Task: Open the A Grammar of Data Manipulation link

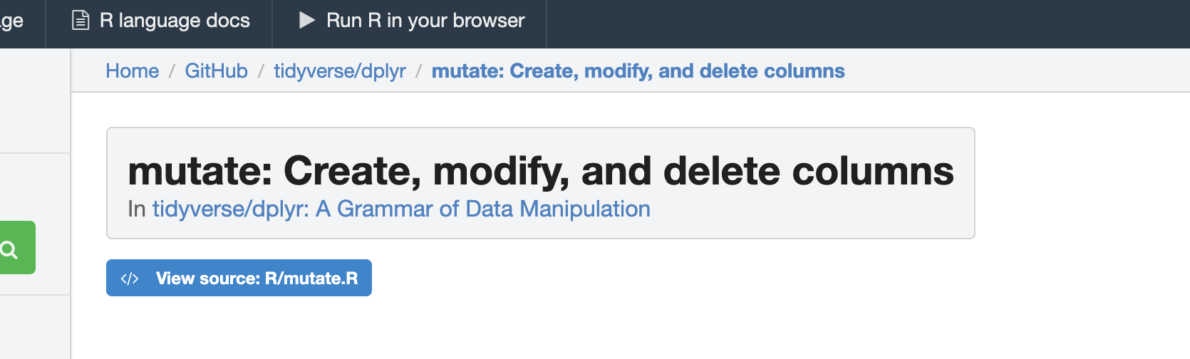Action: point(401,209)
